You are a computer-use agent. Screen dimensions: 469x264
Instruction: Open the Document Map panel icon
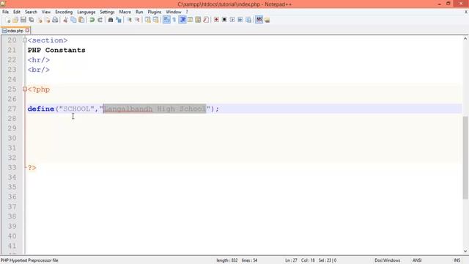(198, 20)
